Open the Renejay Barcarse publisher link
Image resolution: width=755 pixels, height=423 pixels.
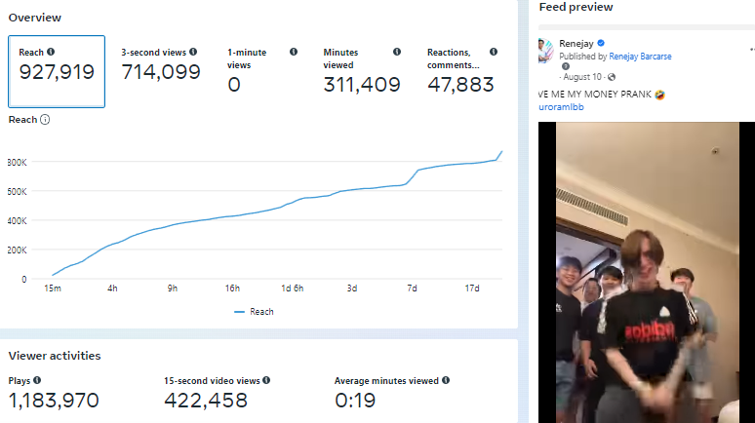pos(641,57)
